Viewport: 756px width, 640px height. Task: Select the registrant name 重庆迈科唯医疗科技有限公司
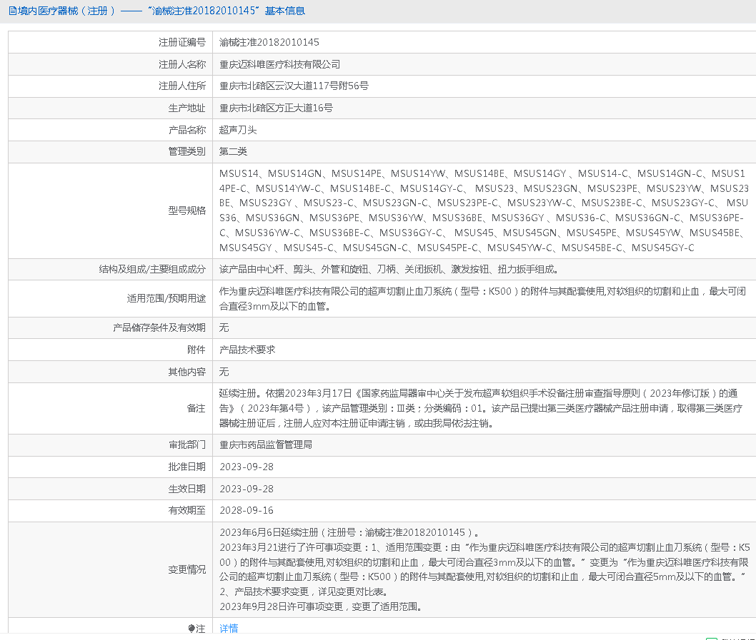point(279,64)
